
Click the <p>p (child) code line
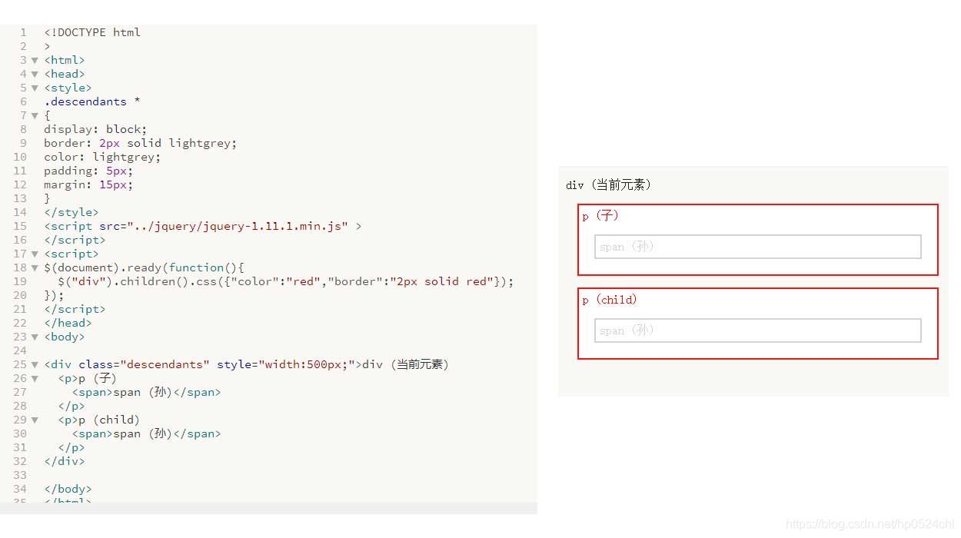pos(99,420)
